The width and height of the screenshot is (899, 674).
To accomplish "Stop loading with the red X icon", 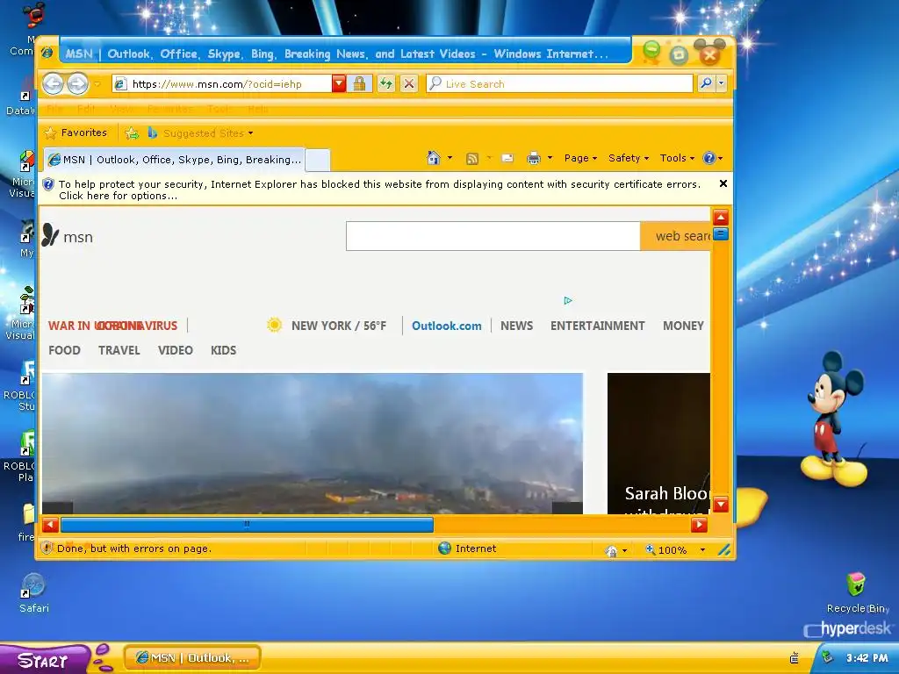I will [408, 83].
